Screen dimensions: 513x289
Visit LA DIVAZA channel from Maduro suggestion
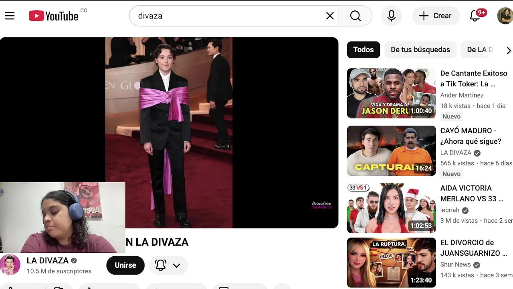456,153
